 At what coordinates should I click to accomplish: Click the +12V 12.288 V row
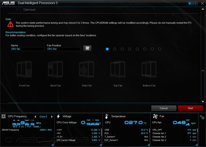click(78, 130)
